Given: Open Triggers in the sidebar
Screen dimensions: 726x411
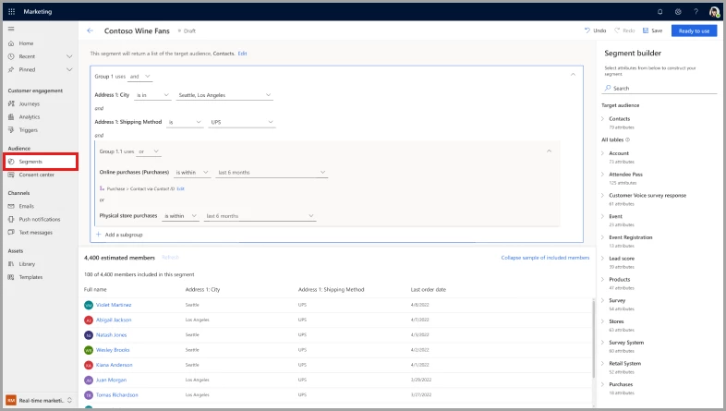Looking at the screenshot, I should 28,130.
